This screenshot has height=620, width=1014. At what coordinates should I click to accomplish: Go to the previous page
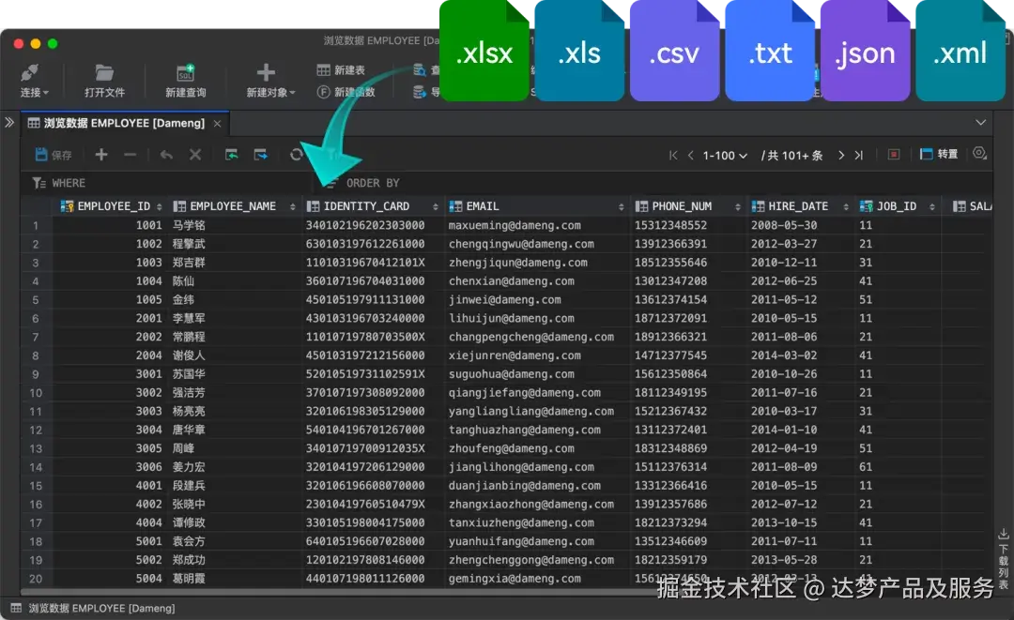coord(691,155)
